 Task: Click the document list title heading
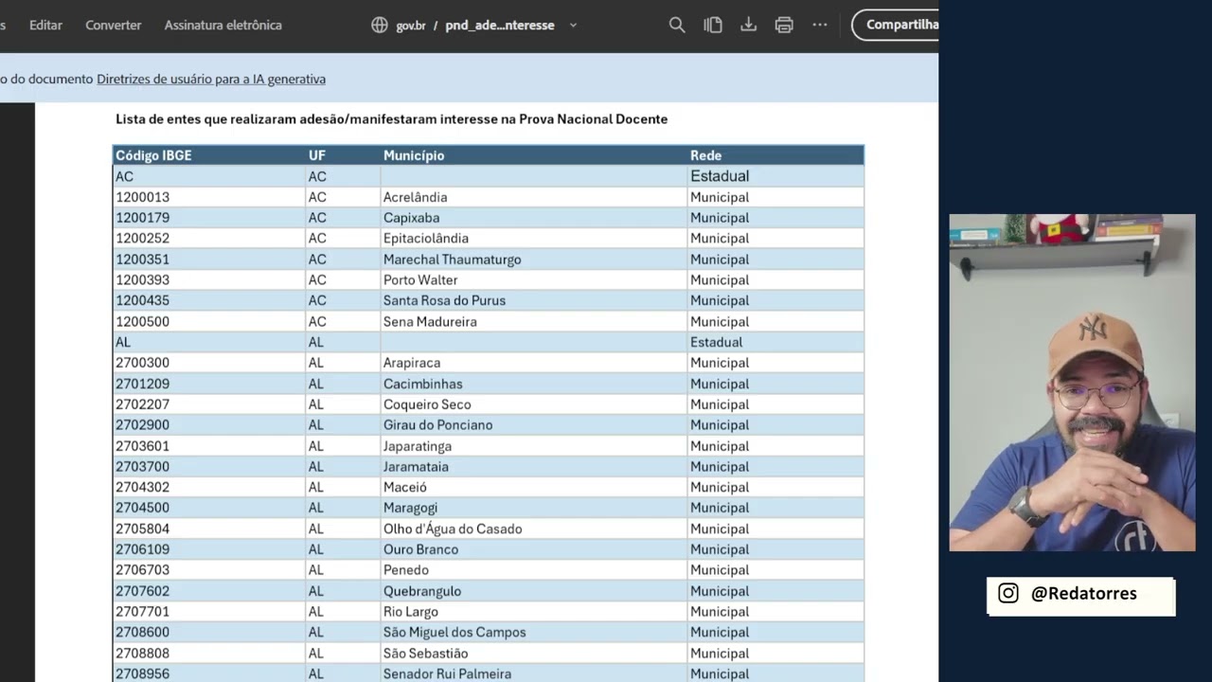click(x=392, y=119)
